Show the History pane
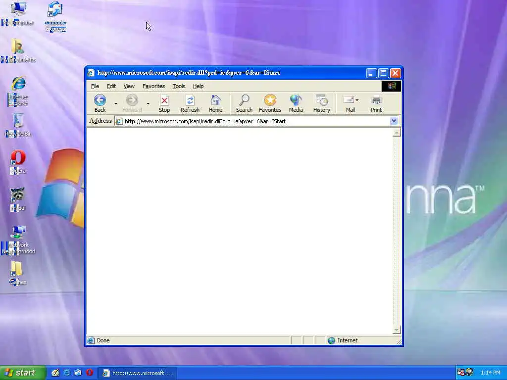Viewport: 507px width, 380px height. (x=322, y=103)
